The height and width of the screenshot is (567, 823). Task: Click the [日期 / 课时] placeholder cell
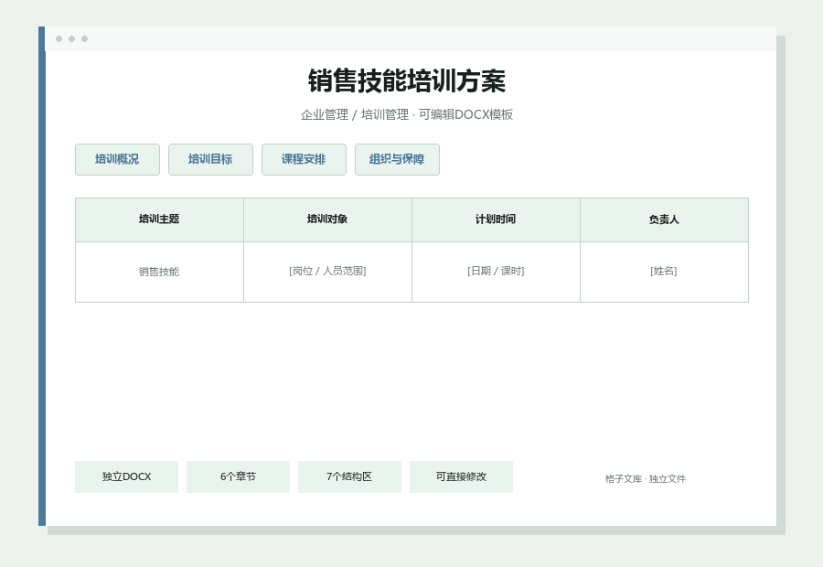click(x=496, y=272)
